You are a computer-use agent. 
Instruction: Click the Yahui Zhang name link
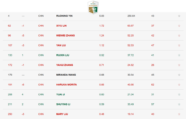(65, 65)
